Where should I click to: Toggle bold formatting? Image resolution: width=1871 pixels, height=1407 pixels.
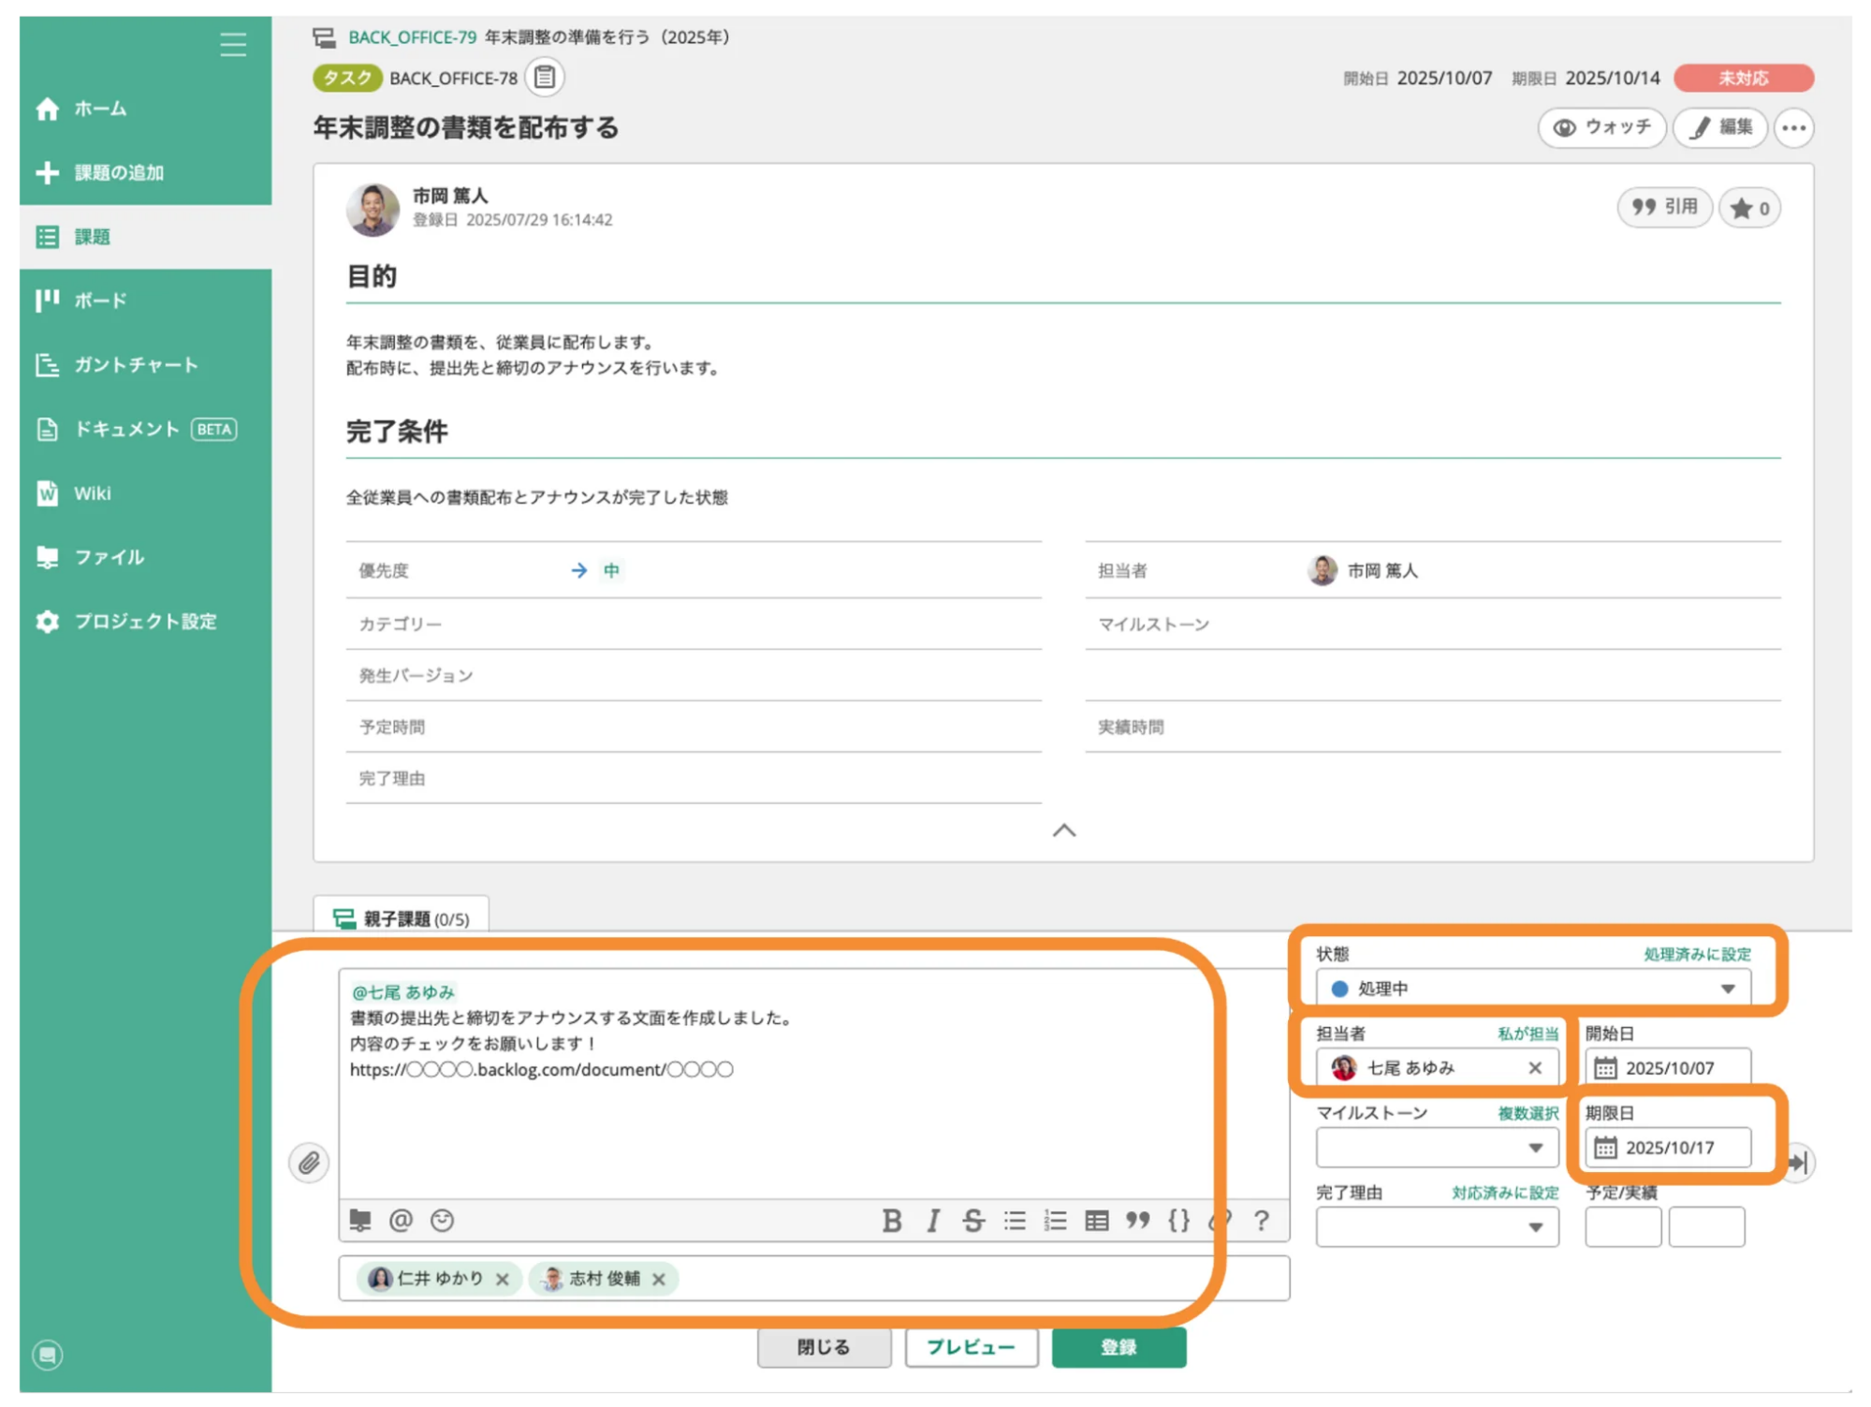tap(891, 1221)
